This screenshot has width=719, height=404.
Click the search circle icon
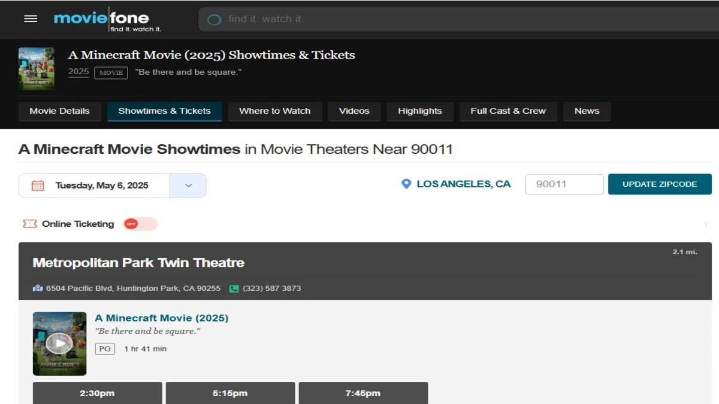pos(214,20)
